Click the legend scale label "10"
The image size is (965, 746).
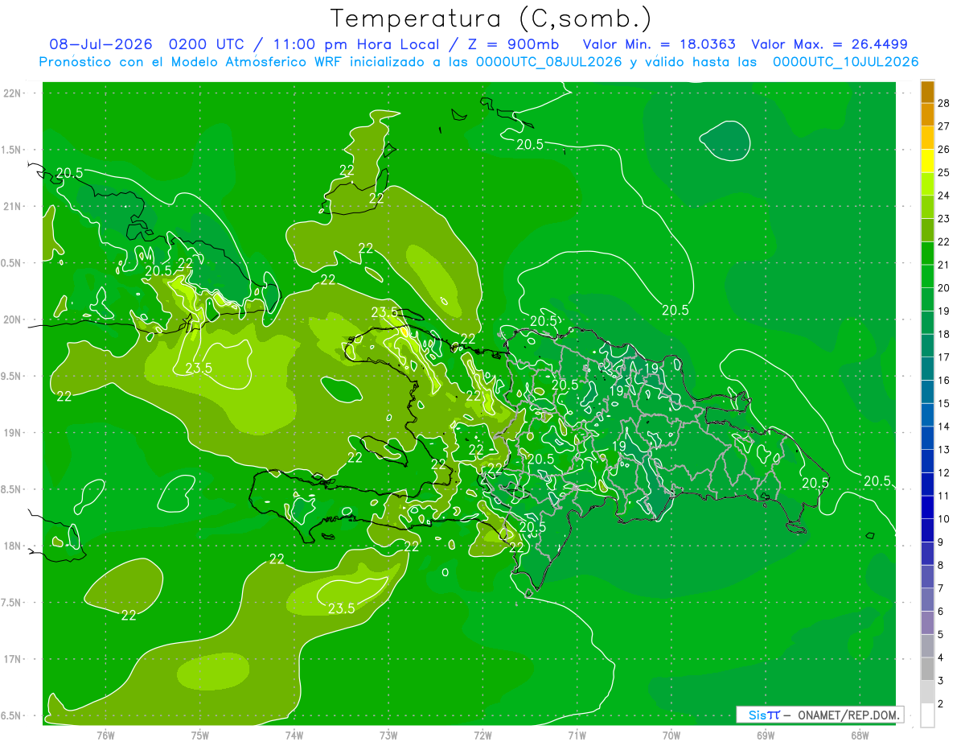pos(943,519)
